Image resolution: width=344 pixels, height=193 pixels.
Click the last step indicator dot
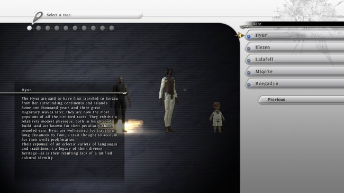pyautogui.click(x=112, y=28)
